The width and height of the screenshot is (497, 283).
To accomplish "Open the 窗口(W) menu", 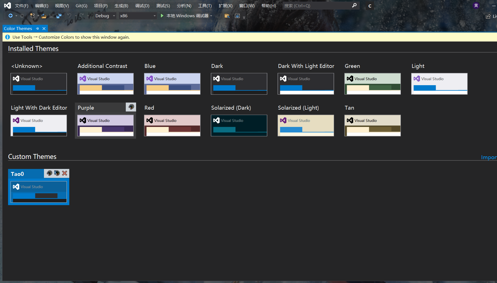I will (x=247, y=6).
